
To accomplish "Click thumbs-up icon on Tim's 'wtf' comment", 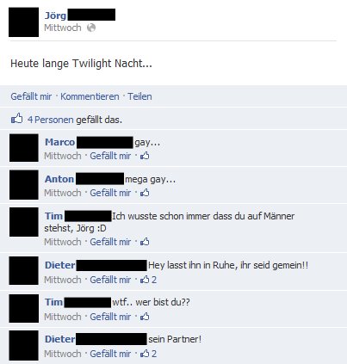I will 145,317.
